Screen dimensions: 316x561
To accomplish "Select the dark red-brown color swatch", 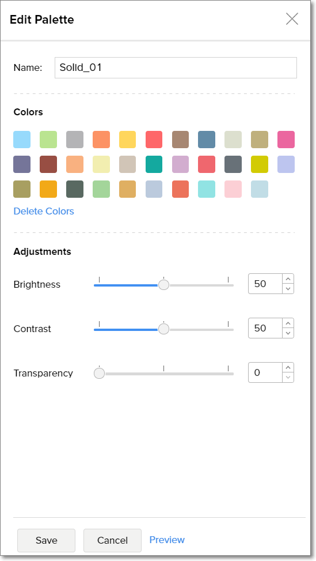I will [48, 164].
